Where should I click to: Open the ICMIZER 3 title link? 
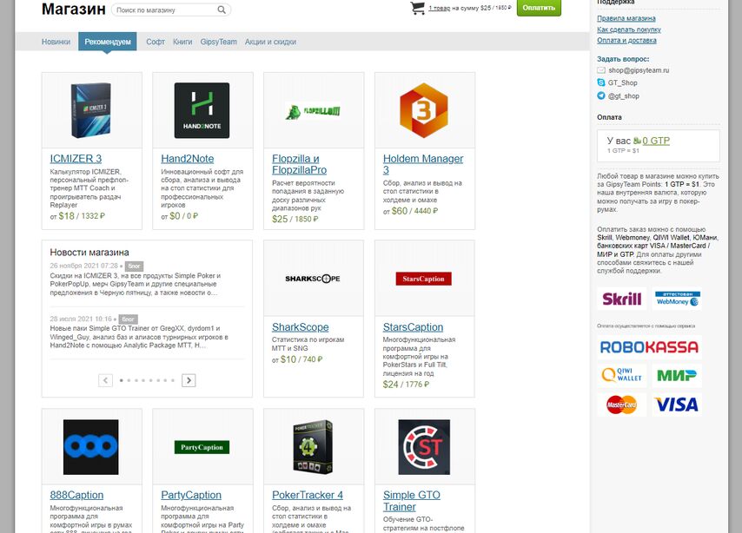click(76, 159)
